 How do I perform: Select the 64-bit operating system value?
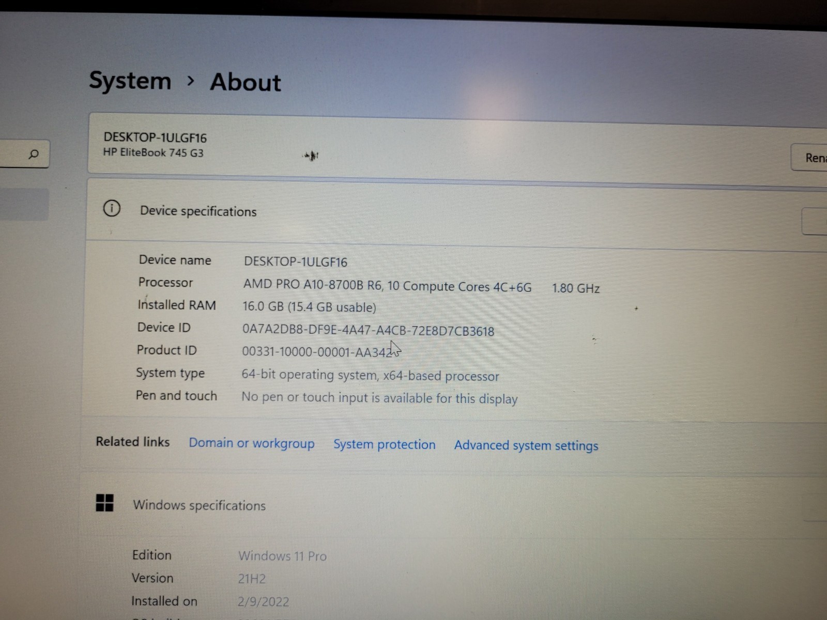point(370,376)
